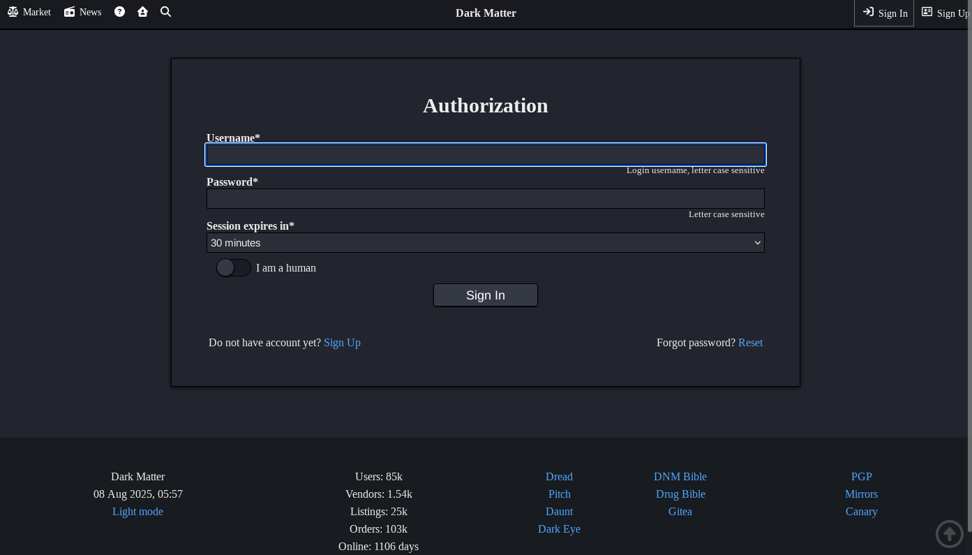
Task: Open the Market menu item
Action: (36, 12)
